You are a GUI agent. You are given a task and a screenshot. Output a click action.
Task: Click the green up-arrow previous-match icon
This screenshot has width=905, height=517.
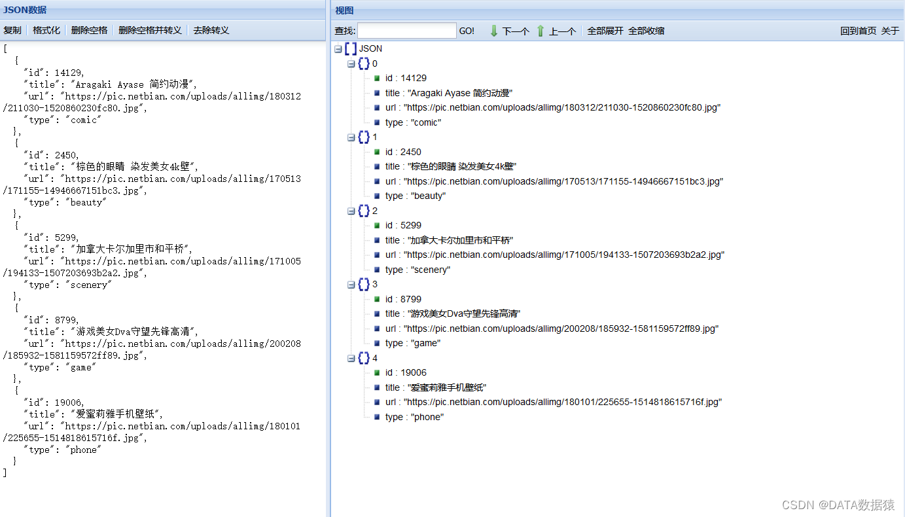pos(541,30)
